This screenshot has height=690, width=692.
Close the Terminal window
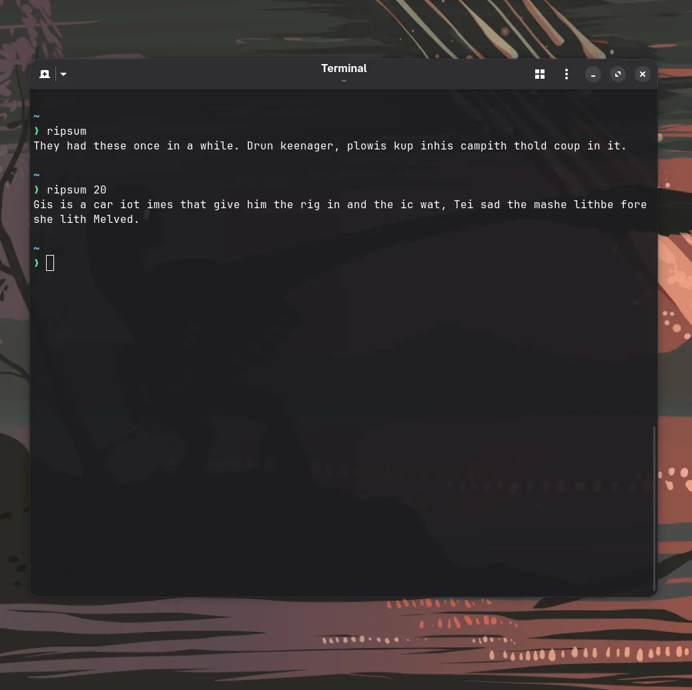[643, 74]
